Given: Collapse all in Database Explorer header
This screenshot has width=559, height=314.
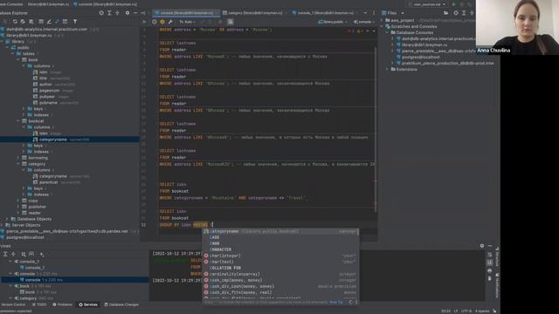Looking at the screenshot, I should 117,13.
